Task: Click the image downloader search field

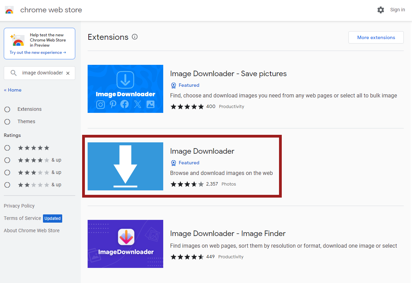Action: point(42,73)
